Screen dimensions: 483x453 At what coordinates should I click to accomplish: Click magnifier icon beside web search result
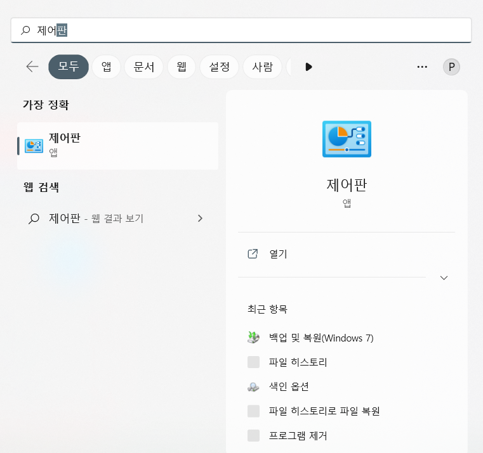34,219
